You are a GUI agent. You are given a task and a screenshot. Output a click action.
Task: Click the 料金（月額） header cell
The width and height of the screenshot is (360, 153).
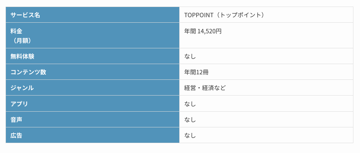pos(93,36)
